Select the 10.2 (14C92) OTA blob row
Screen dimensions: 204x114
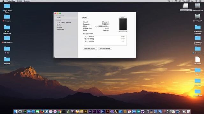pos(105,41)
